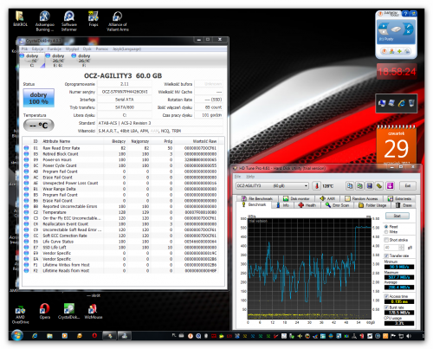The image size is (433, 349).
Task: Open the yellow folder desktop icon
Action: (x=20, y=19)
